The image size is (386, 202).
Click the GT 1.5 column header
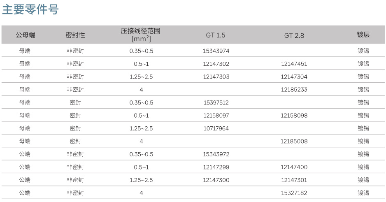pyautogui.click(x=216, y=35)
